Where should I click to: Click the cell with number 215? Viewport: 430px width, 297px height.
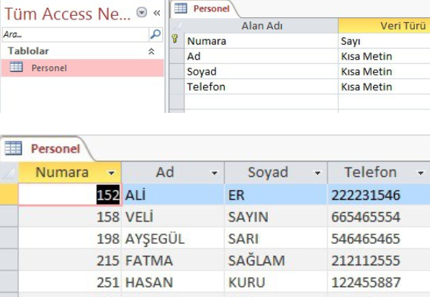pyautogui.click(x=70, y=260)
